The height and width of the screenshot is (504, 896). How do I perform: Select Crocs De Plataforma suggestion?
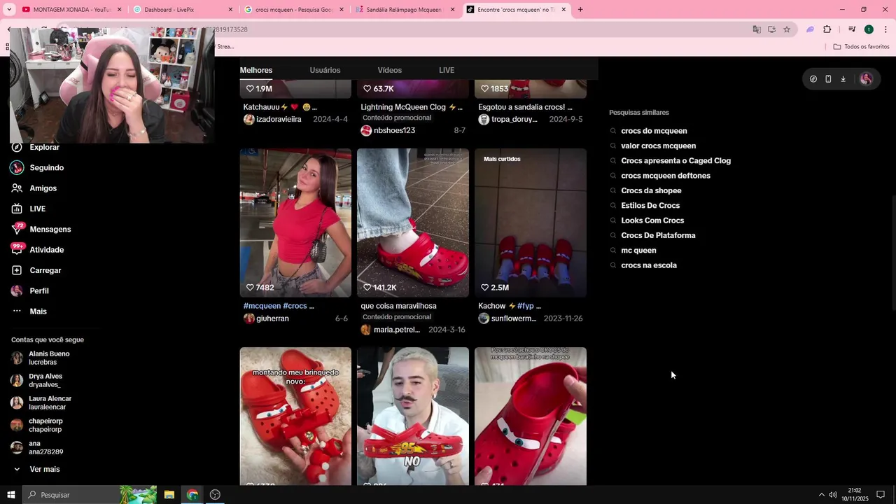coord(658,235)
